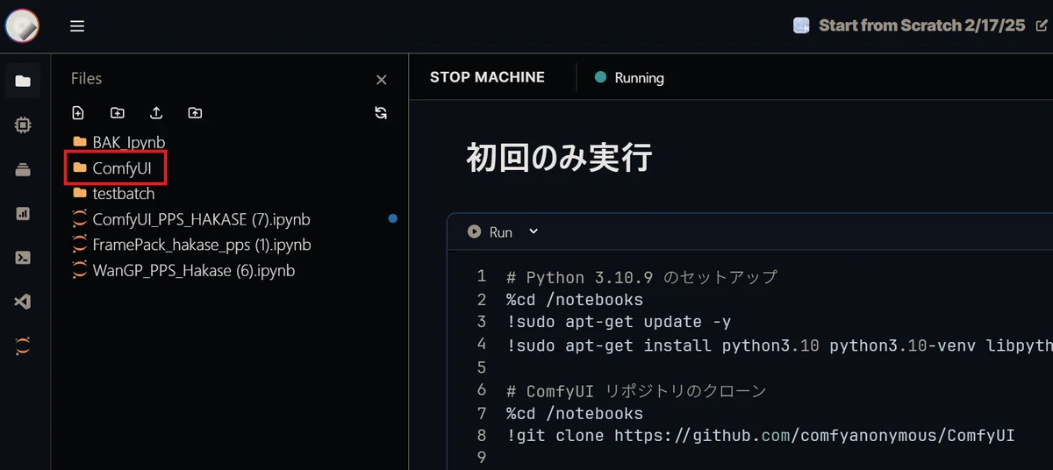Click the apt-get install python3.10 line
1053x470 pixels.
(x=778, y=345)
